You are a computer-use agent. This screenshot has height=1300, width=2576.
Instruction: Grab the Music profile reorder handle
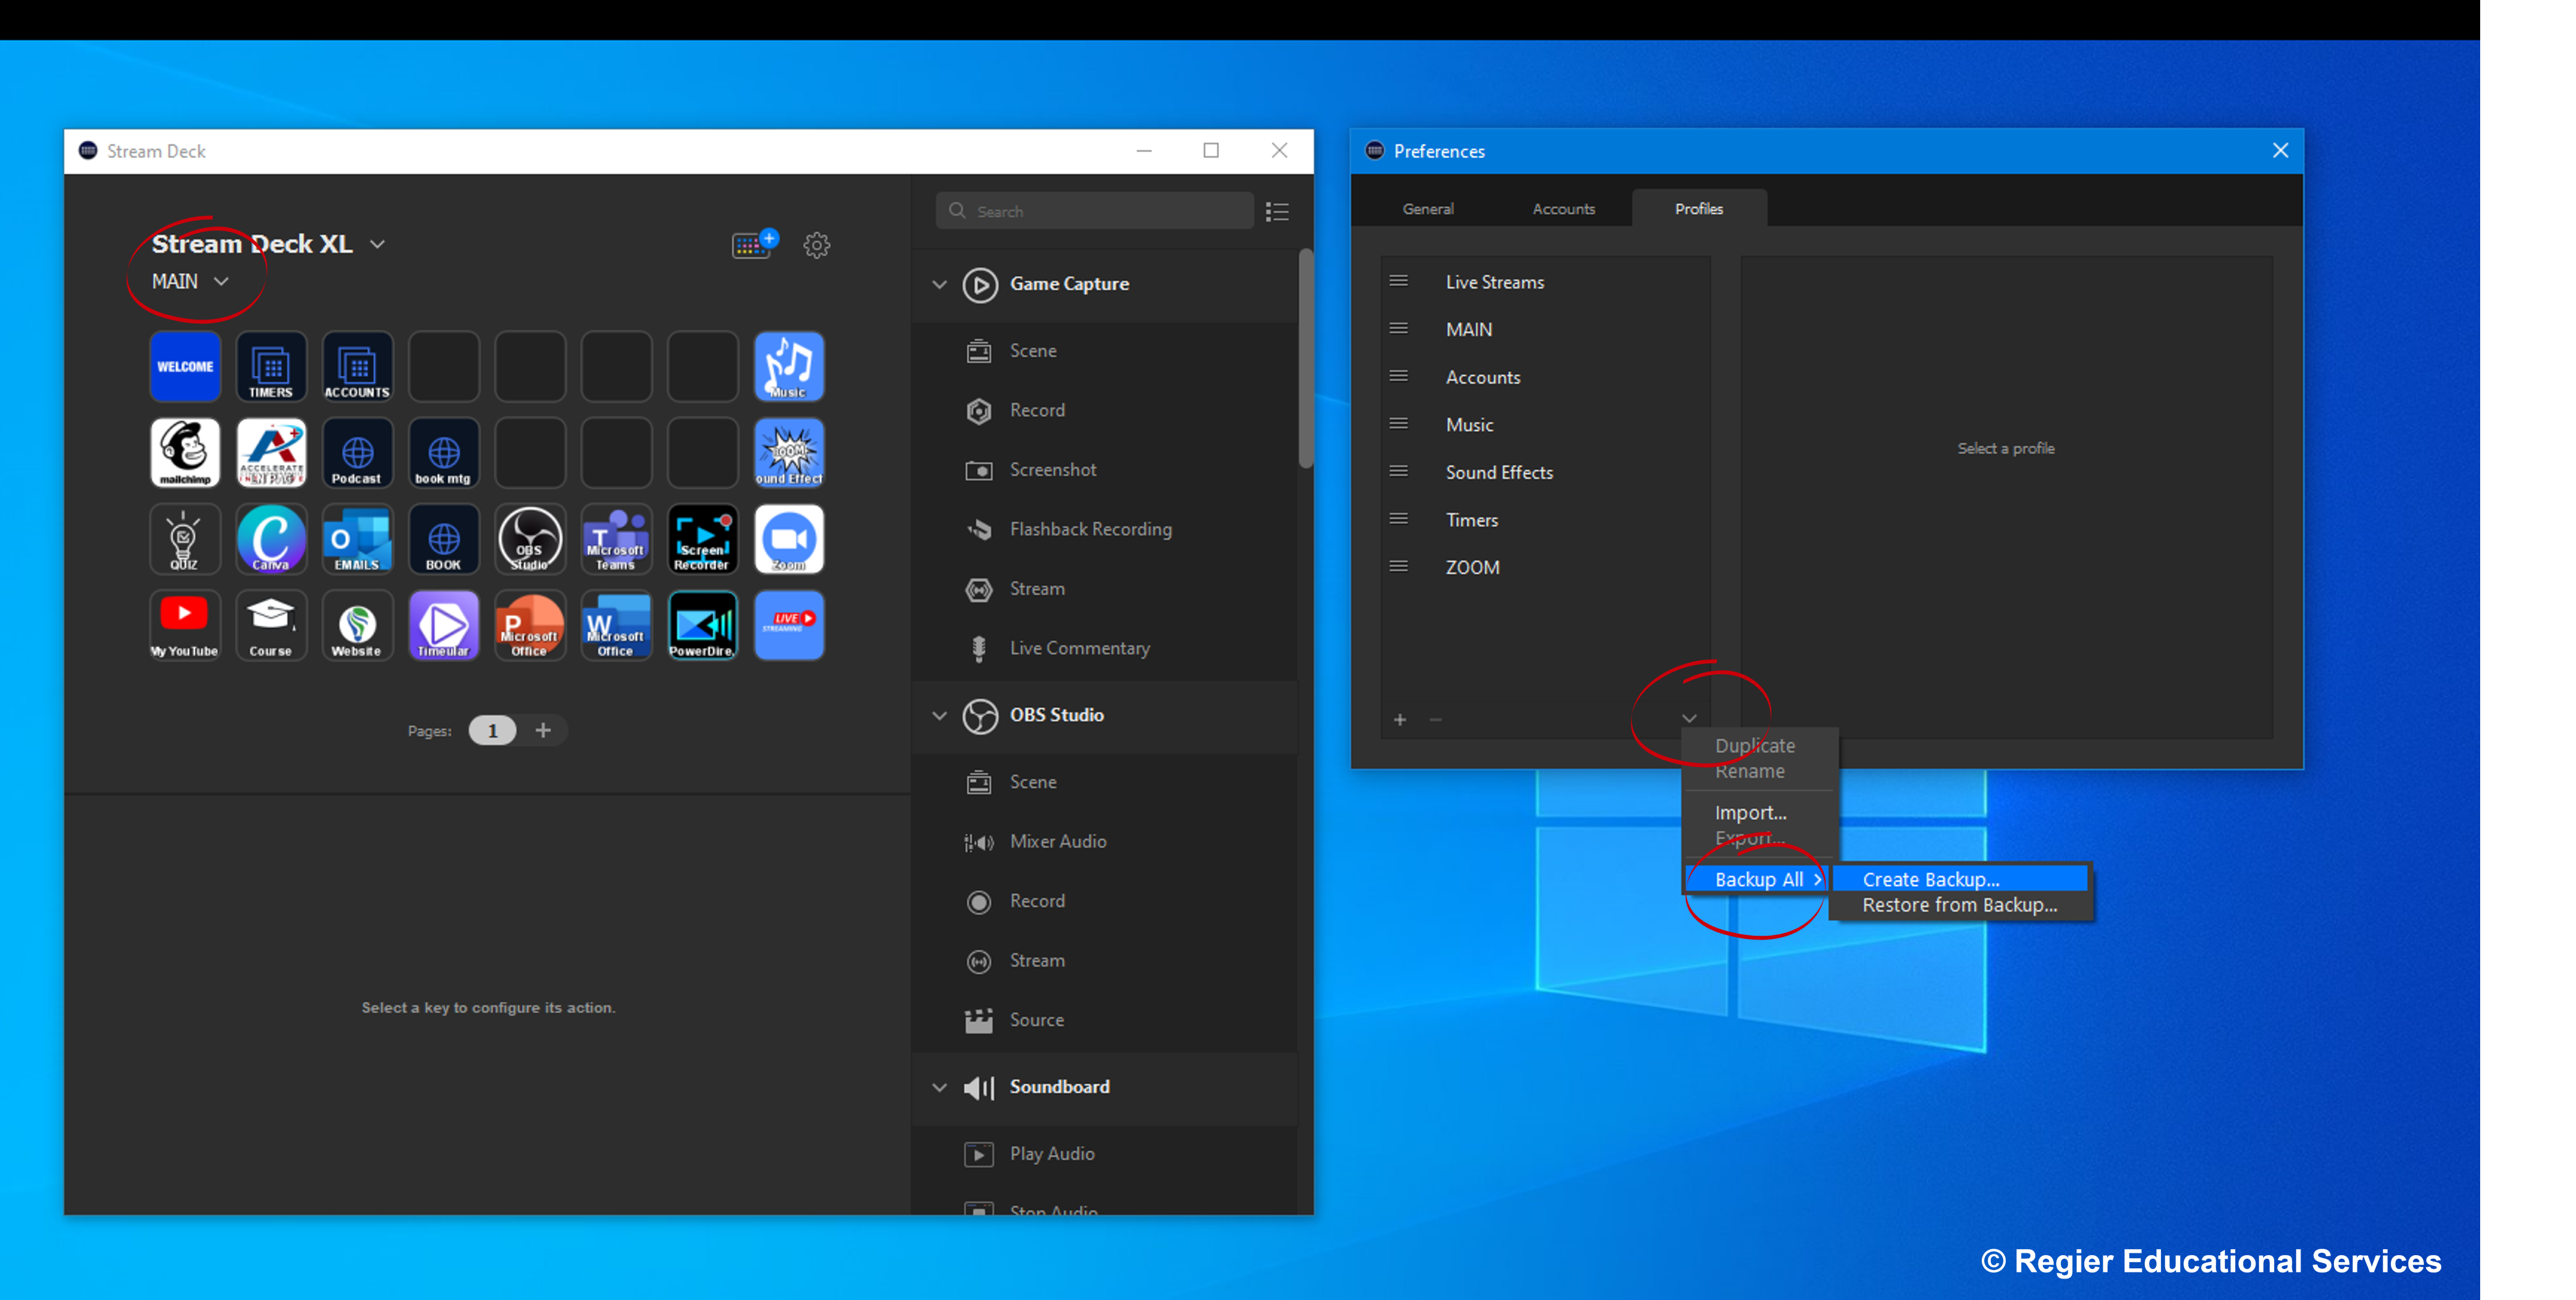[1399, 424]
